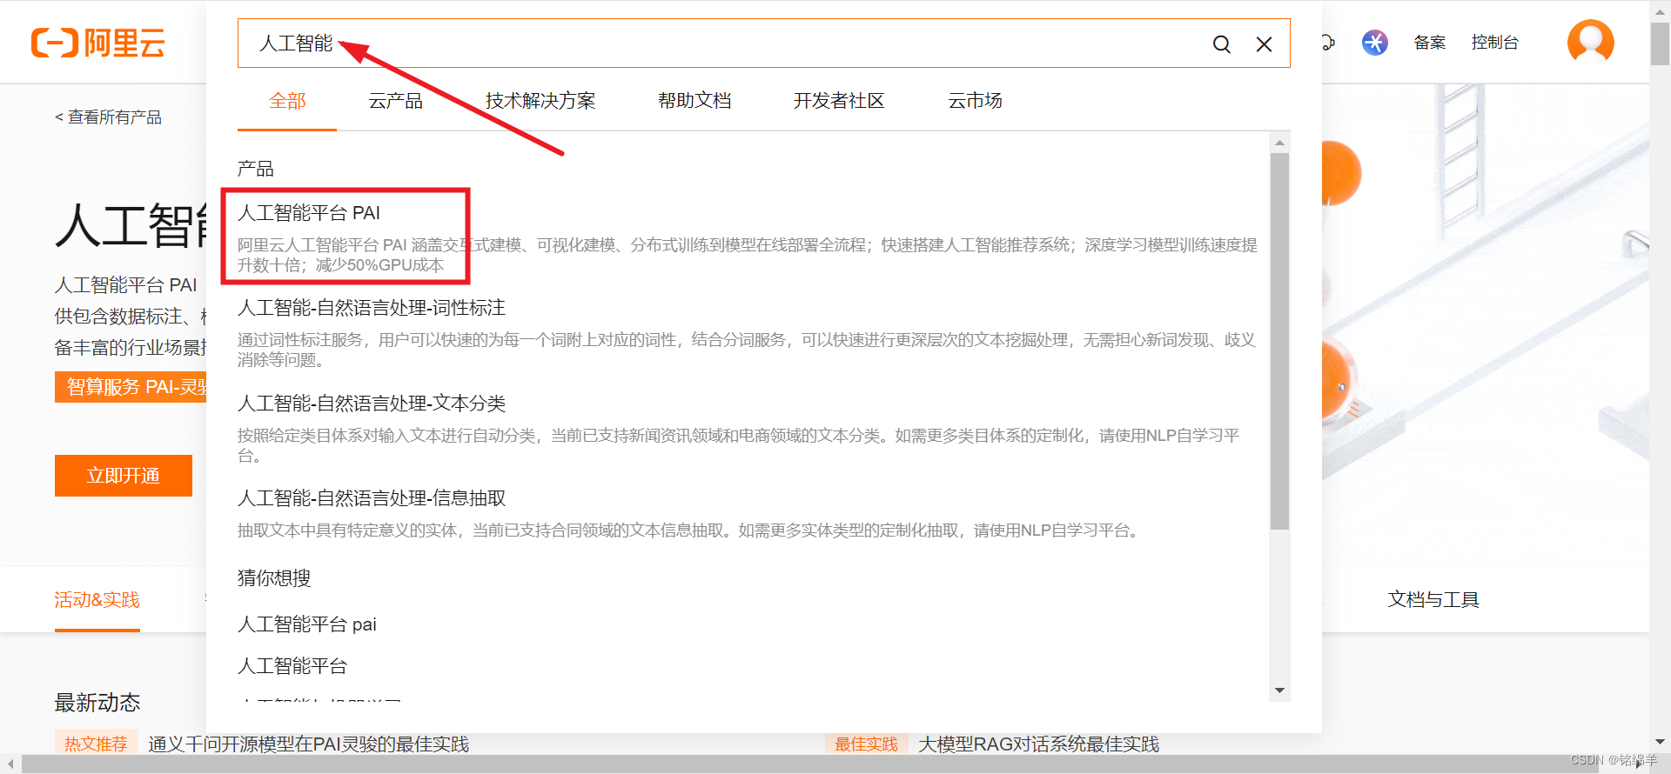Open 人工智能-自然语言处理-词性标注 result
The height and width of the screenshot is (774, 1671).
[372, 308]
